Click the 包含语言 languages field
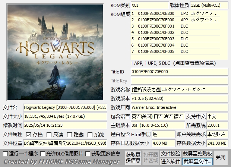The width and height of the screenshot is (231, 167). tap(158, 116)
